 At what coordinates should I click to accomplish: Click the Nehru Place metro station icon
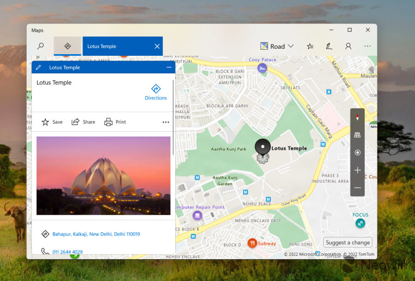click(x=268, y=199)
